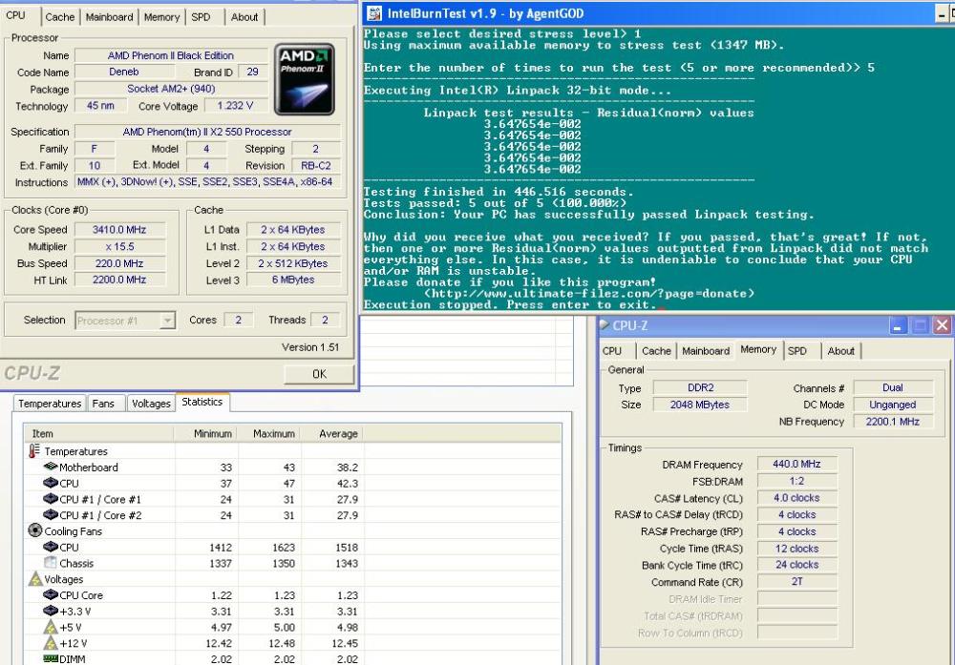Click the Voltages warning triangle icon
This screenshot has height=665, width=955.
pyautogui.click(x=35, y=578)
